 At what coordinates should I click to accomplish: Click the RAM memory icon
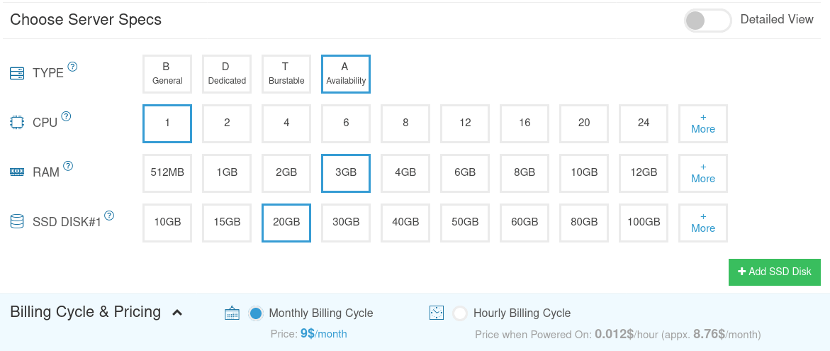pos(17,172)
